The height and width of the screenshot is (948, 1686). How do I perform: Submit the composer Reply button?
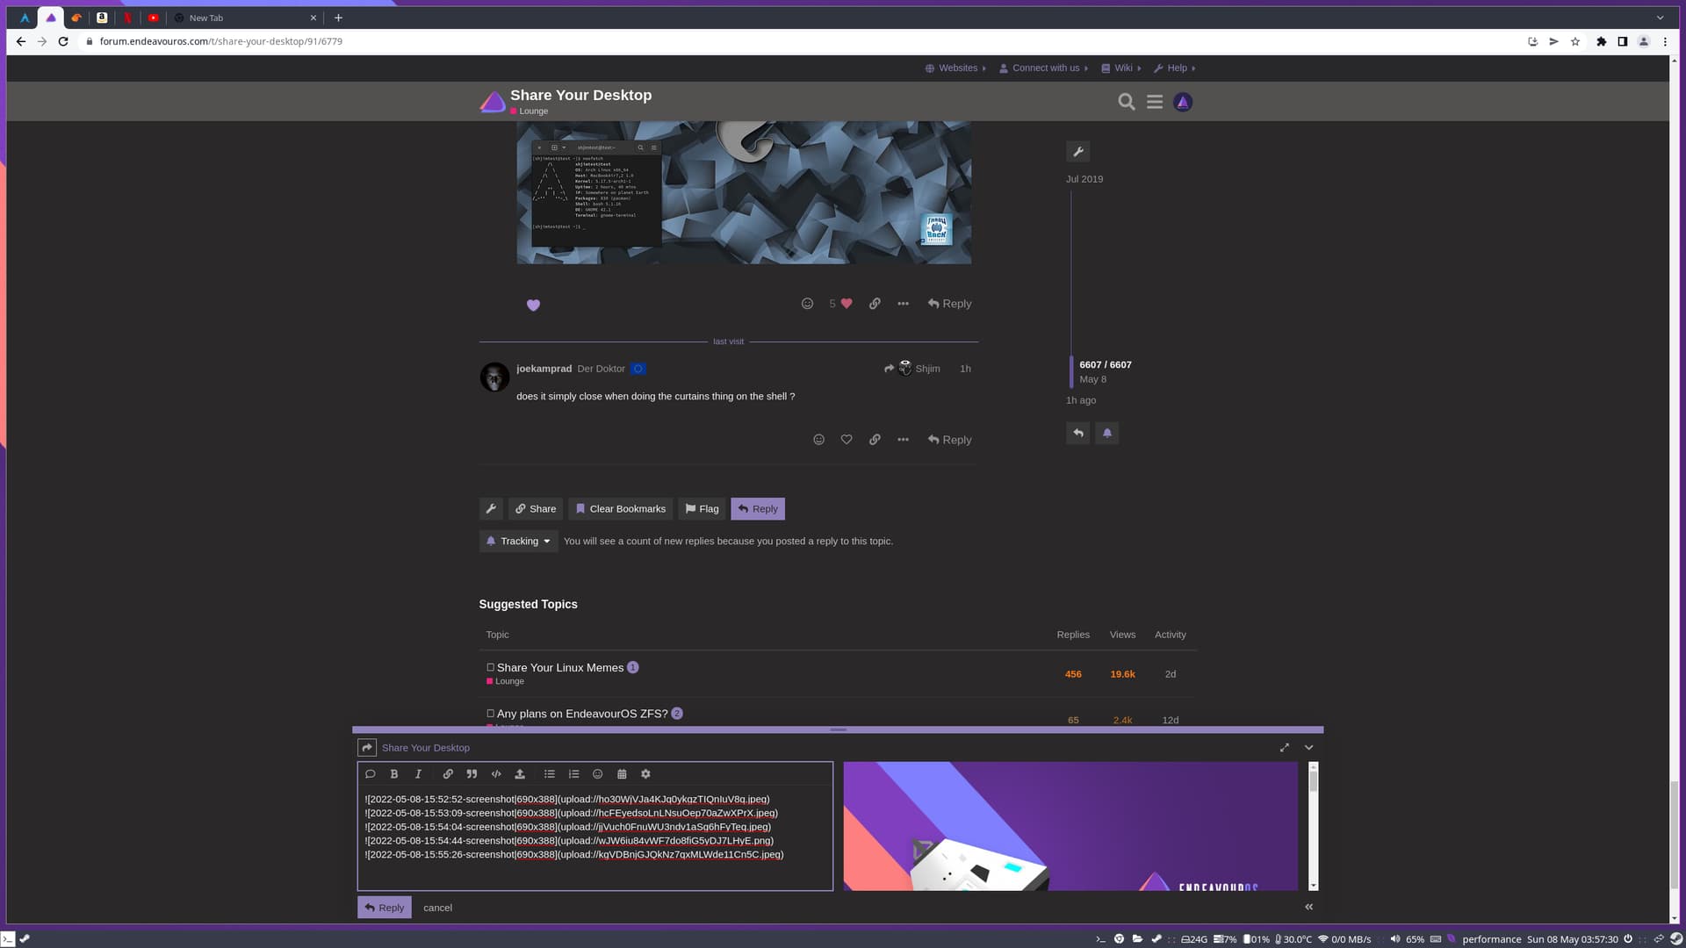pyautogui.click(x=385, y=908)
